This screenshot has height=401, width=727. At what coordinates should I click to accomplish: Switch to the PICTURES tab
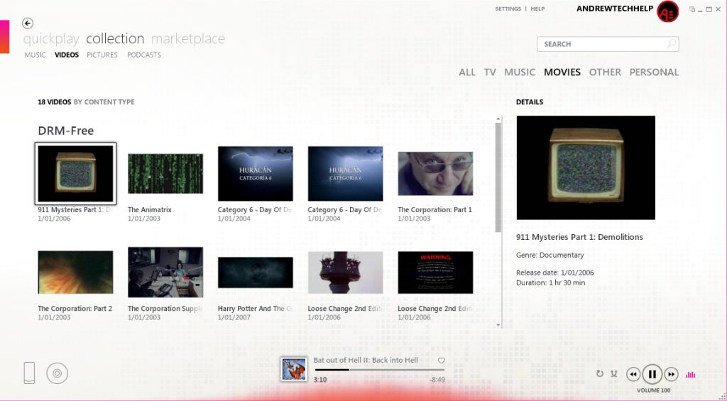point(102,55)
